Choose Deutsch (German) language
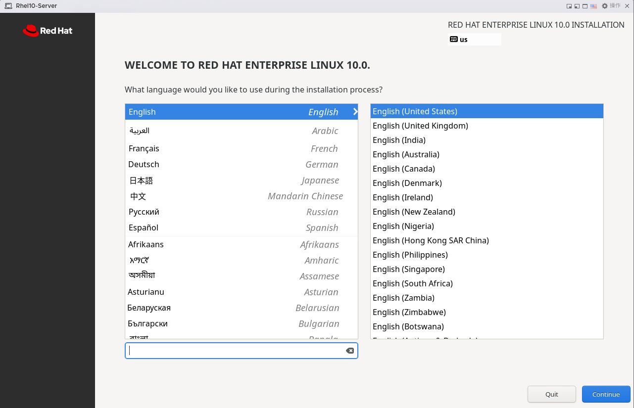This screenshot has height=408, width=634. pos(144,164)
